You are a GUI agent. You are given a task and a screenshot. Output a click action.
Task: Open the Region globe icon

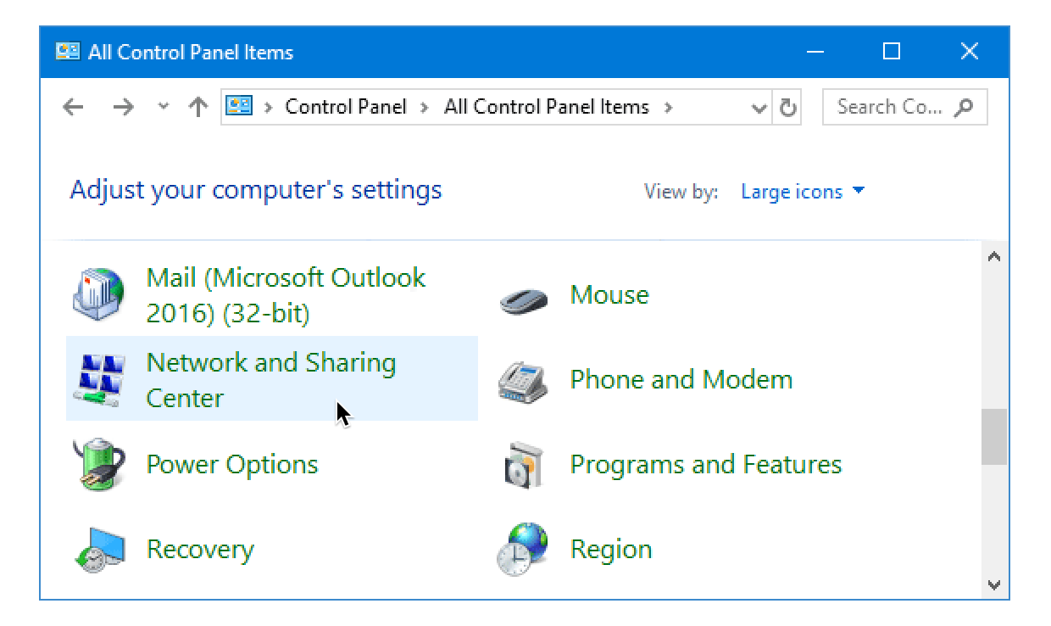pos(523,549)
